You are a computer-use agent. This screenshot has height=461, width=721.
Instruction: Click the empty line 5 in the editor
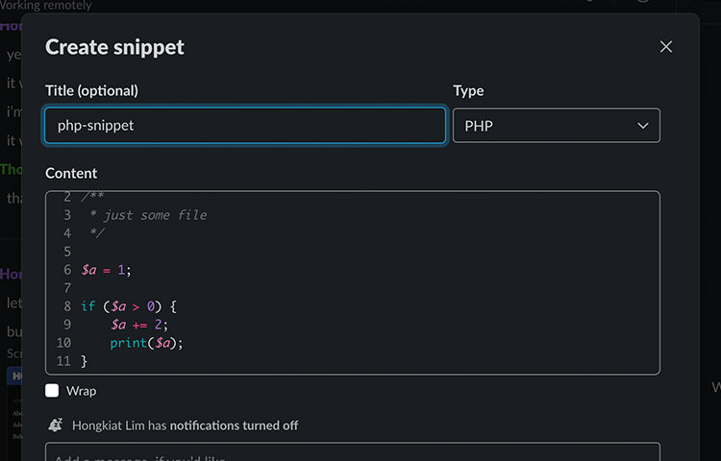(353, 252)
